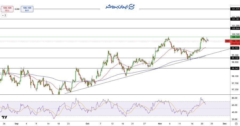Viewport: 240px width, 126px height.
Task: Expand the collapsed indicators legend showing 2
Action: 4,16
